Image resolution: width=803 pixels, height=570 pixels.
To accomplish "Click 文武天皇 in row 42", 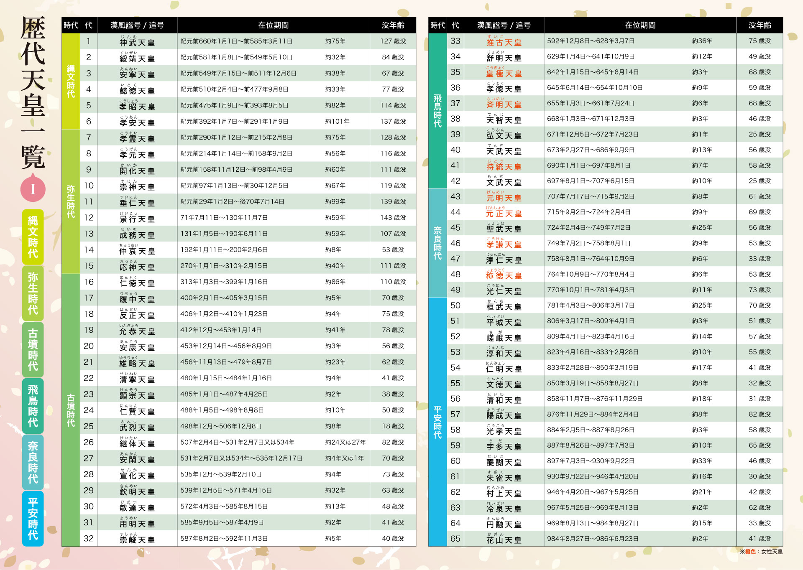I will [504, 183].
